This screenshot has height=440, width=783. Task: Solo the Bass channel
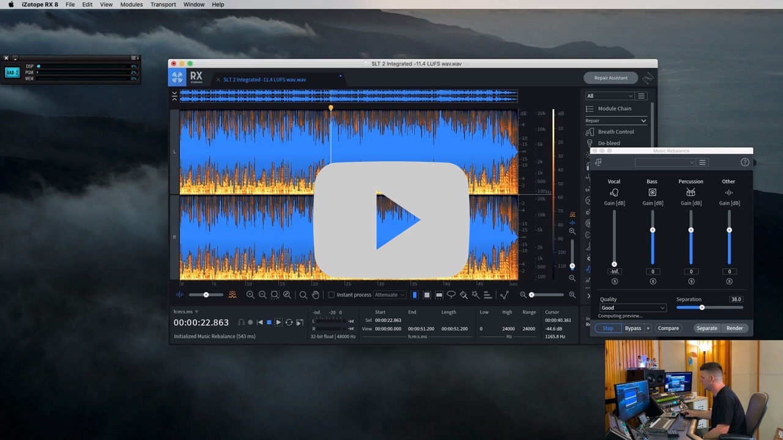coord(653,281)
